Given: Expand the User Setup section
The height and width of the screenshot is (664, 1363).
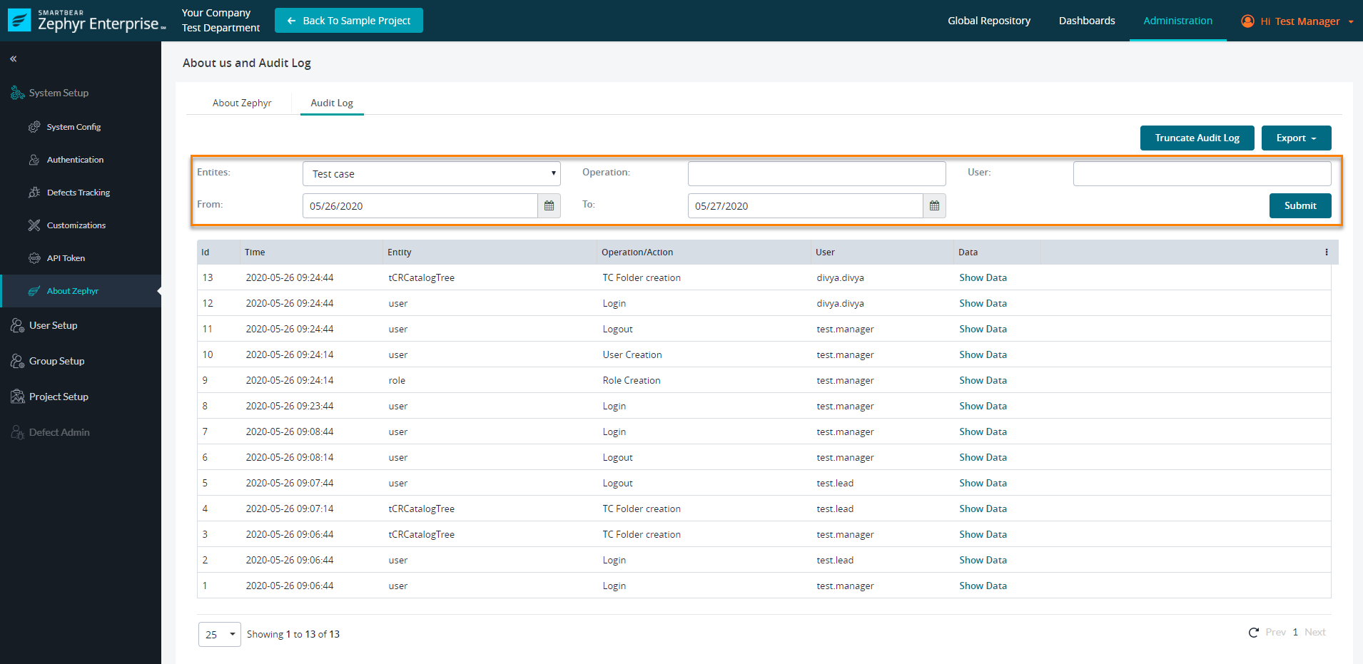Looking at the screenshot, I should (54, 326).
